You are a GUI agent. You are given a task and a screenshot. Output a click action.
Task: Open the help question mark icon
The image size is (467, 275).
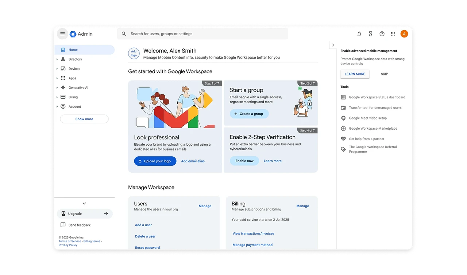click(x=382, y=34)
